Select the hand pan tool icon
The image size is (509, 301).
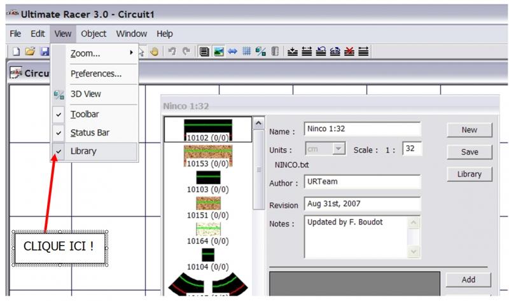(x=154, y=52)
